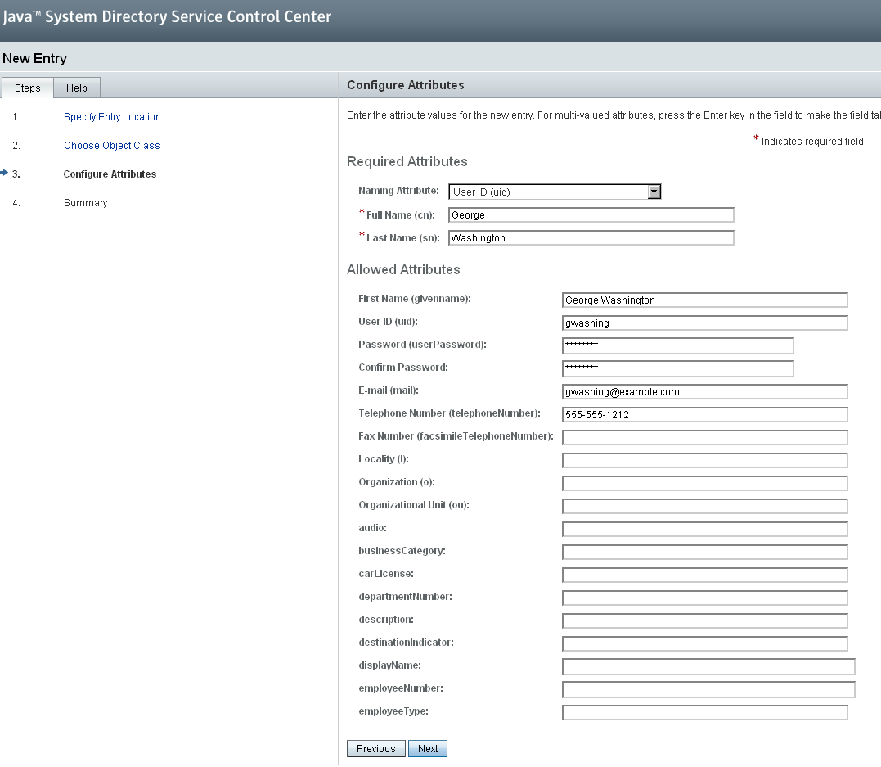The height and width of the screenshot is (767, 881).
Task: Click the 'Java System Directory Service Control Center' title
Action: point(167,17)
